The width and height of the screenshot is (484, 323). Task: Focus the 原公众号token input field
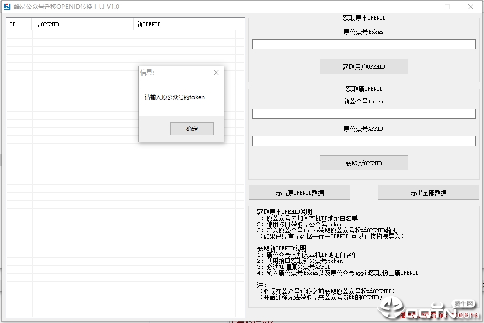364,44
